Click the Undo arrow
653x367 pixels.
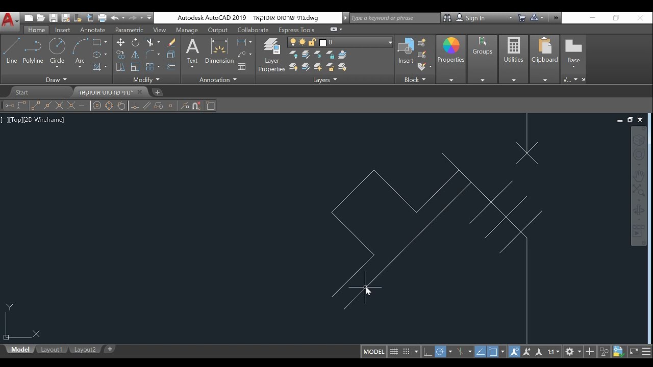pos(114,18)
